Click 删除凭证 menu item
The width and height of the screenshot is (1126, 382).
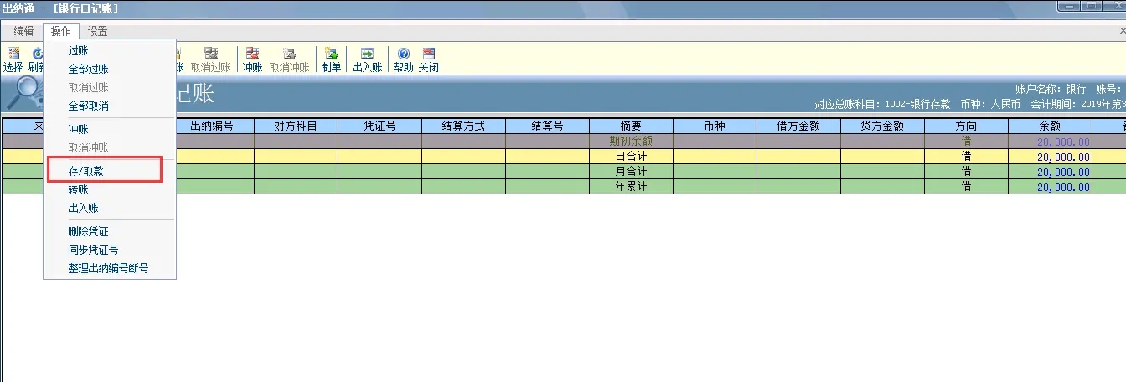88,231
